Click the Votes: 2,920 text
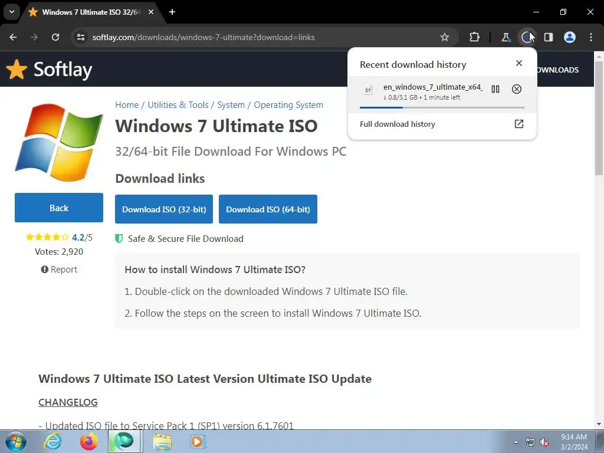This screenshot has width=604, height=453. point(59,252)
